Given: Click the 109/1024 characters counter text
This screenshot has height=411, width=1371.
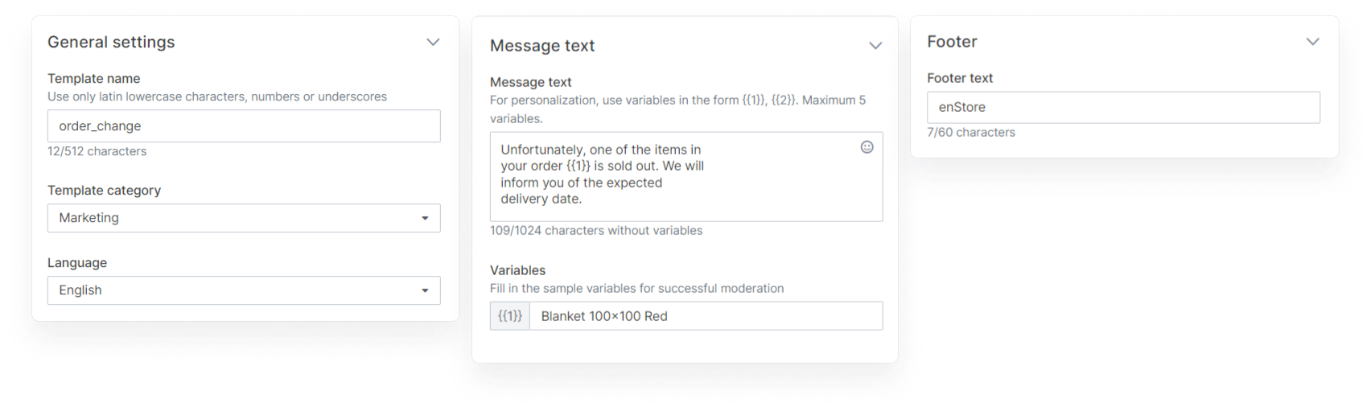Looking at the screenshot, I should [x=596, y=231].
